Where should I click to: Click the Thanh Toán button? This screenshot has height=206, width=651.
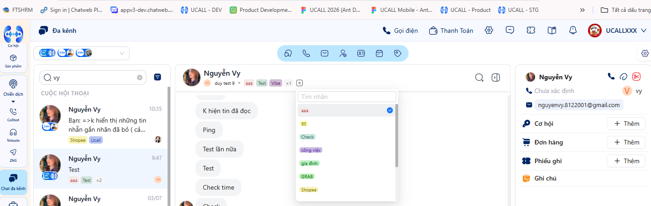point(451,31)
